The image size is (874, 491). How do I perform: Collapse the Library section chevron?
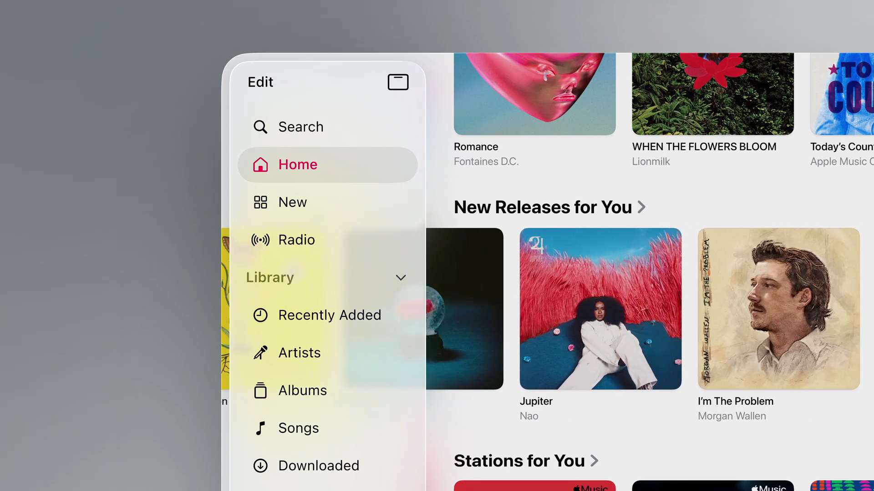pyautogui.click(x=401, y=277)
